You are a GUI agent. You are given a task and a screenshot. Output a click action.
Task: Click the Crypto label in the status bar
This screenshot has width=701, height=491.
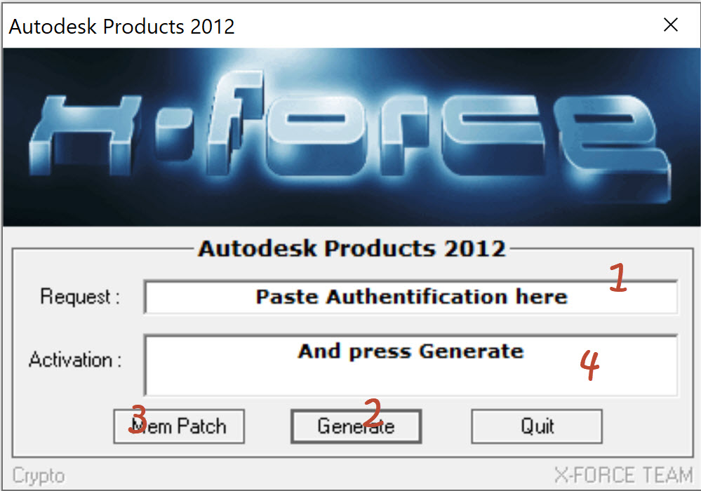pyautogui.click(x=39, y=475)
